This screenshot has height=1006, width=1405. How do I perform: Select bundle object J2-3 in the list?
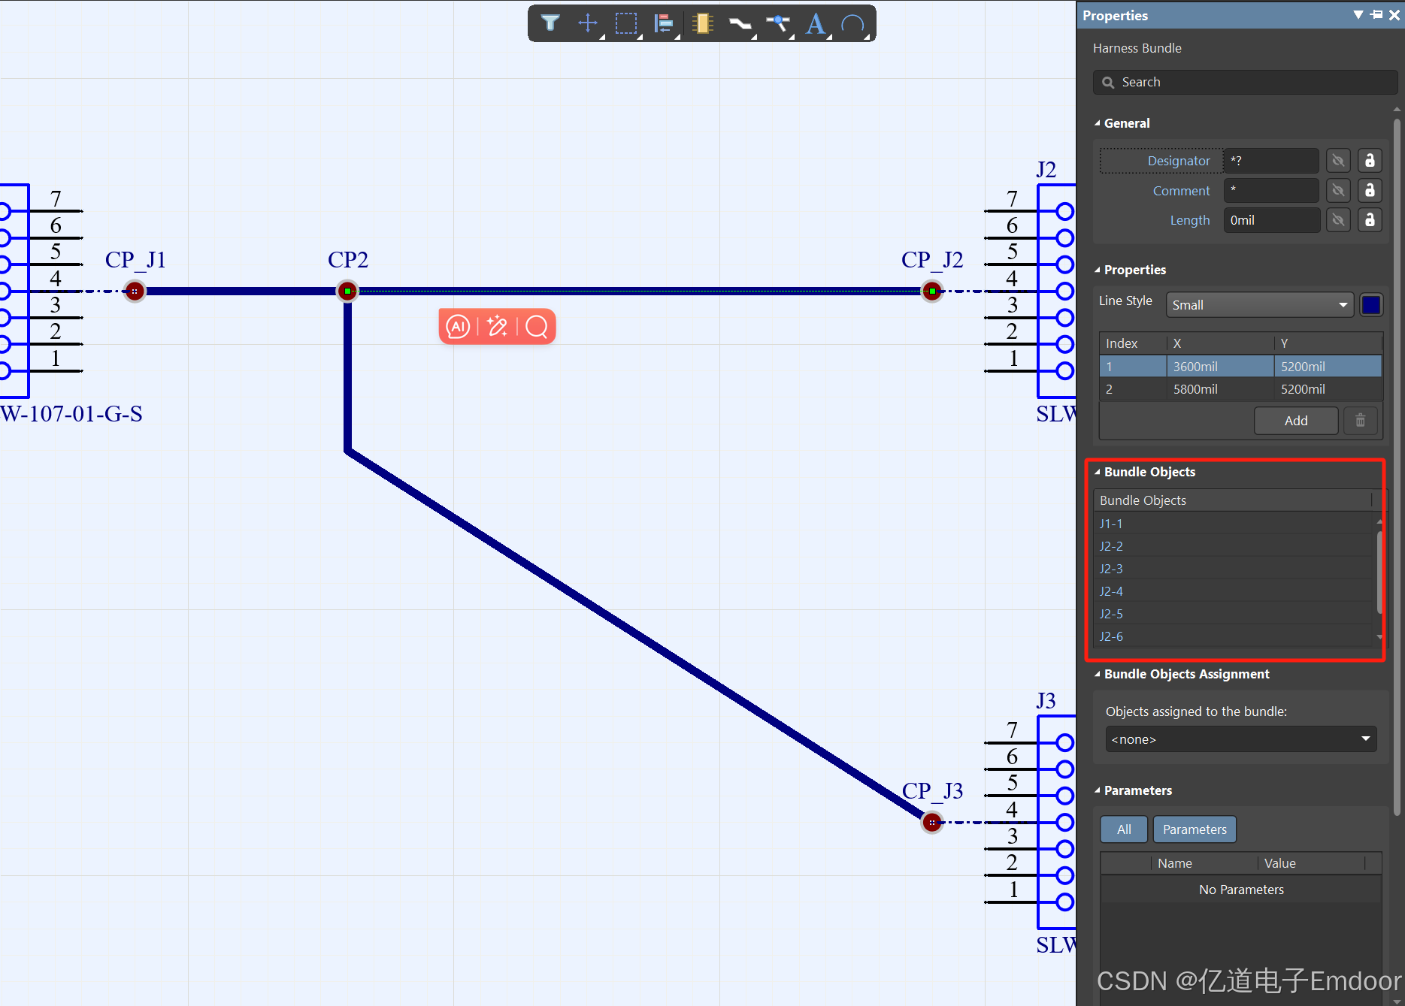coord(1111,569)
